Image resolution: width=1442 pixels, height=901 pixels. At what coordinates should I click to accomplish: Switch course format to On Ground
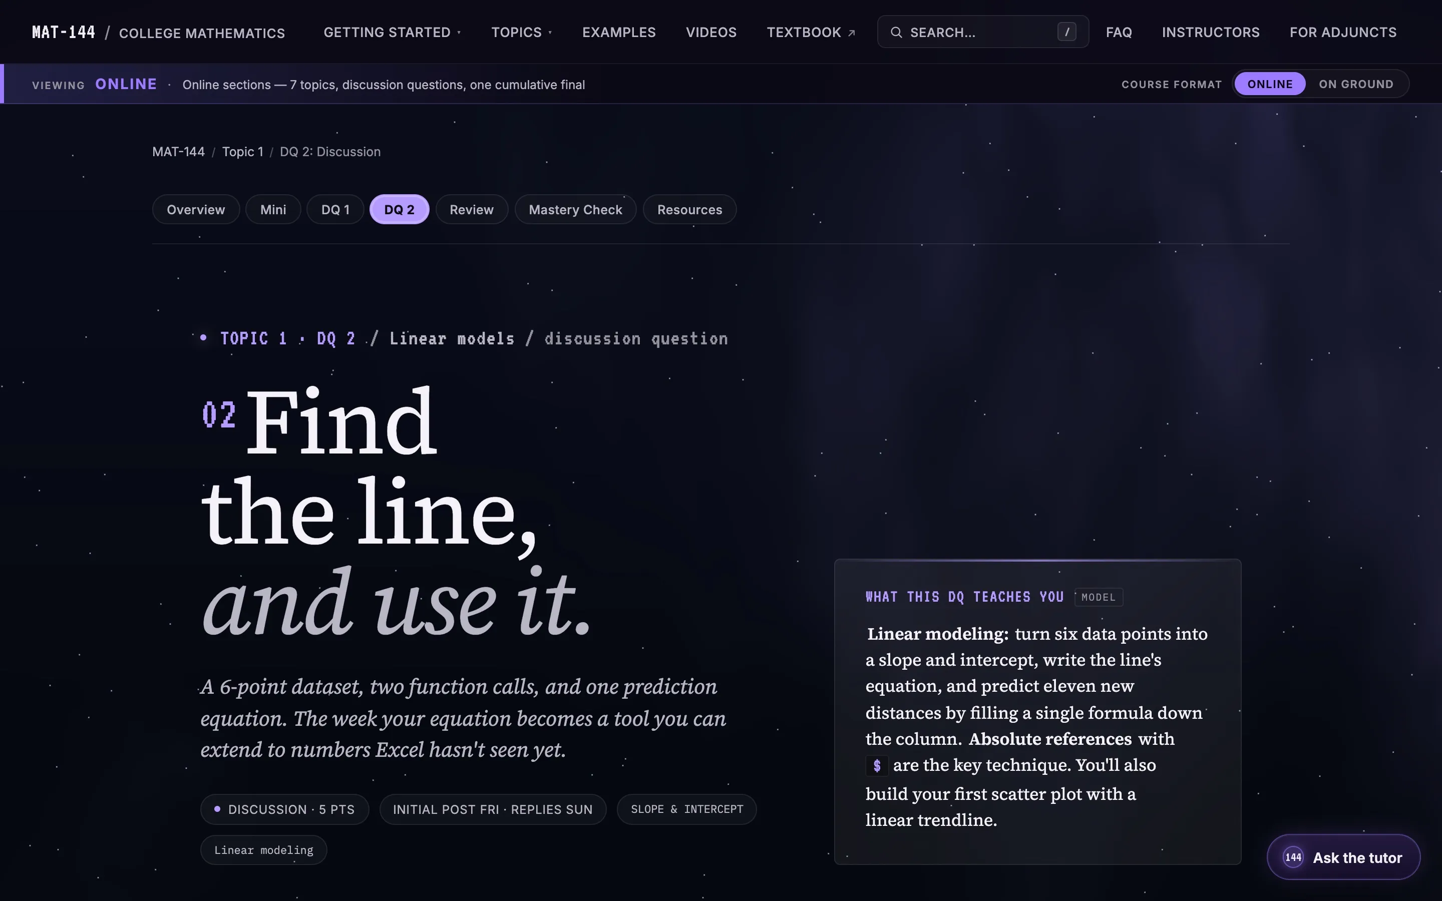(x=1355, y=84)
